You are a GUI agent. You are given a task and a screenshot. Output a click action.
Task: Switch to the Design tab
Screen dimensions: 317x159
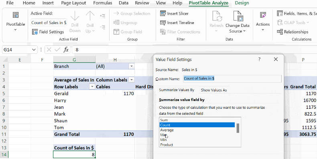pos(242,3)
